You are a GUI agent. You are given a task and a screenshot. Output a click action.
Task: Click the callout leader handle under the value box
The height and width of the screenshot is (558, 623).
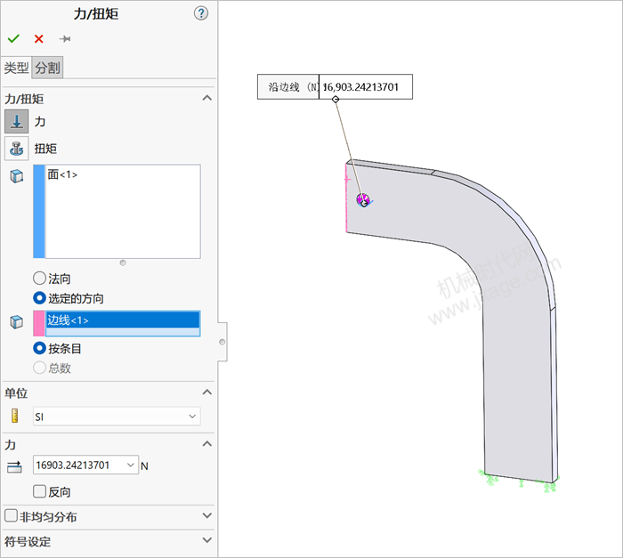tap(336, 99)
